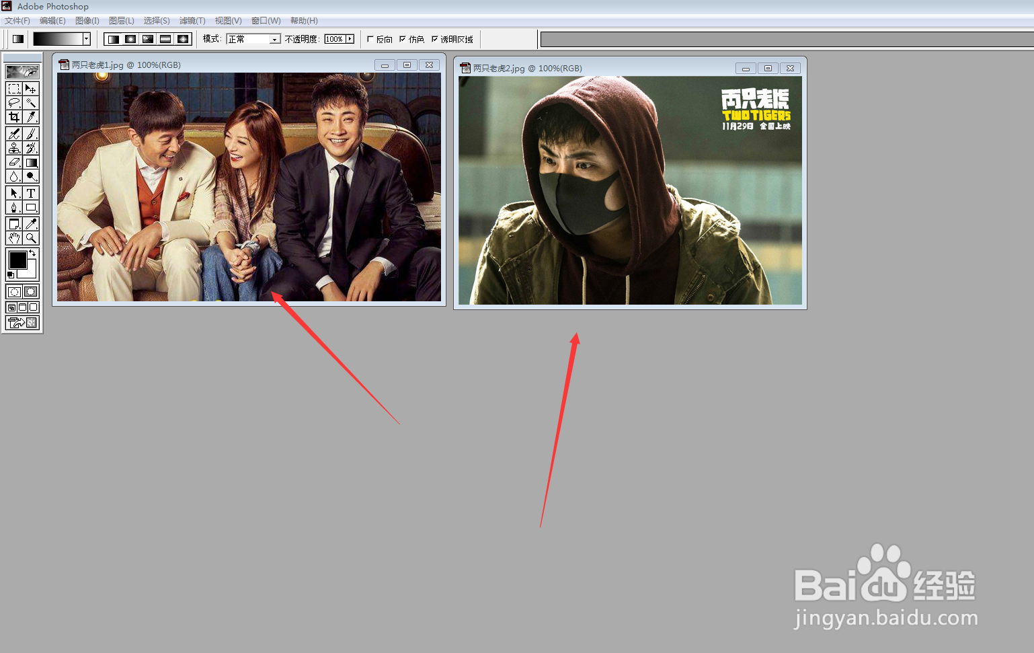
Task: Select the Healing/Airbrush tool
Action: [14, 134]
